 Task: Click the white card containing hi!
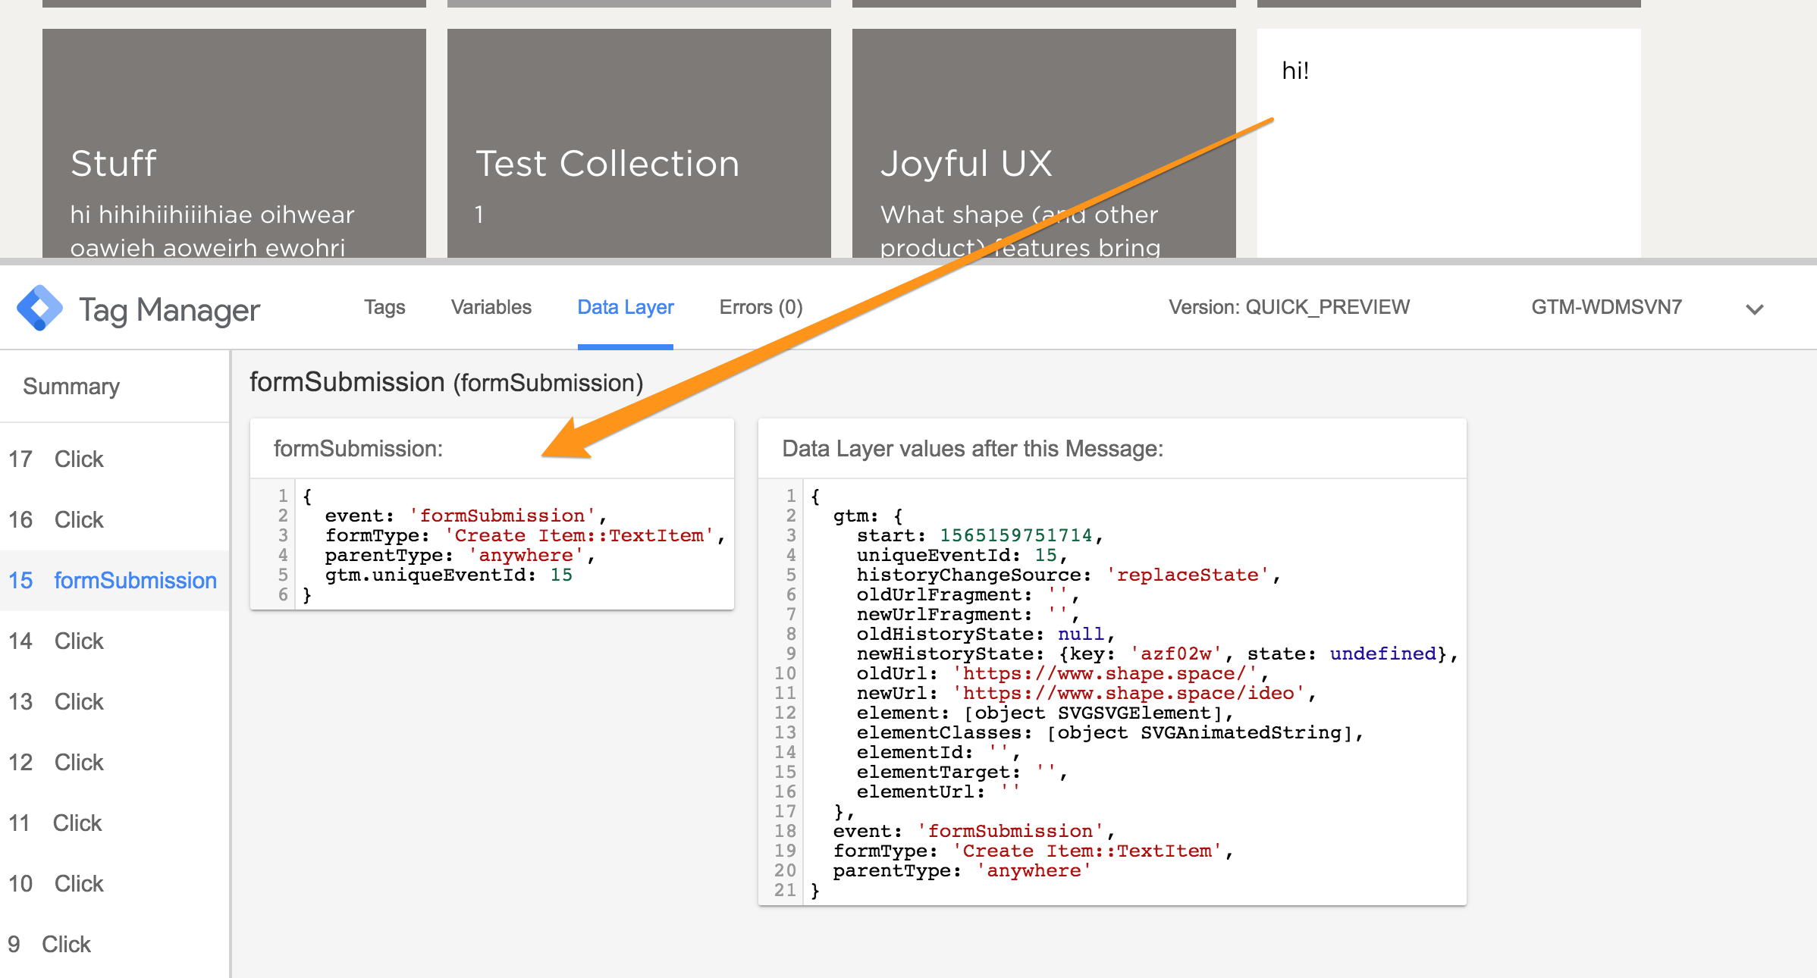1448,136
